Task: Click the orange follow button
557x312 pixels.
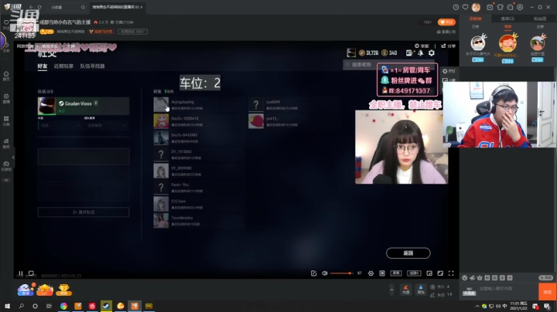Action: point(446,22)
